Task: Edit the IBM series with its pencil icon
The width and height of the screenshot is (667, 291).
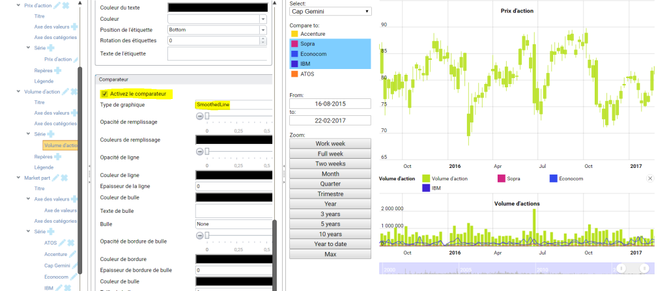Action: (x=59, y=288)
